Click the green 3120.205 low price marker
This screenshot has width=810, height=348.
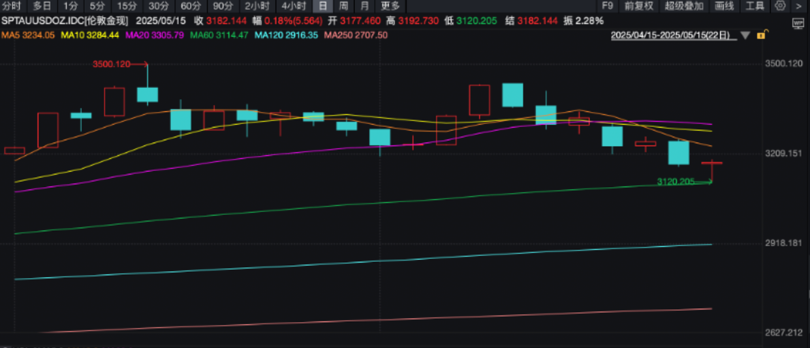pos(676,181)
